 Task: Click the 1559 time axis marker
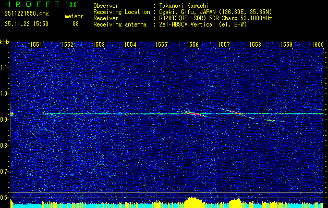tap(286, 44)
